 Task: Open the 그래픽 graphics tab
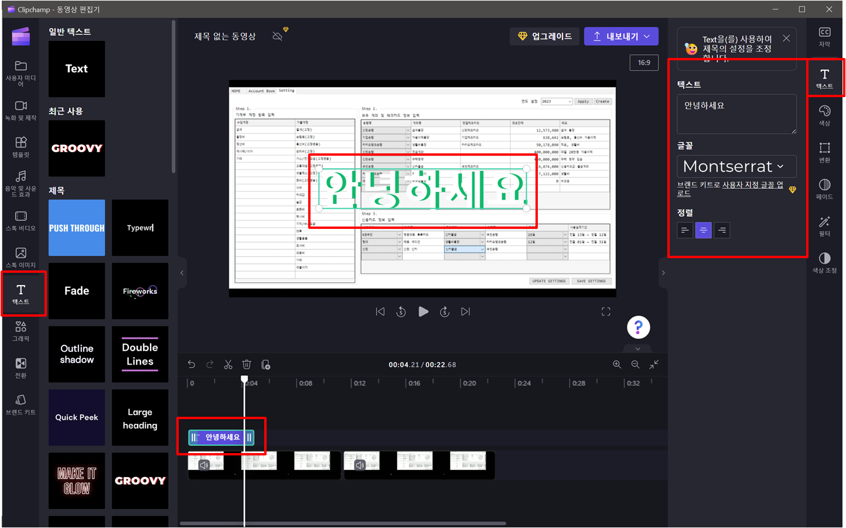point(21,331)
